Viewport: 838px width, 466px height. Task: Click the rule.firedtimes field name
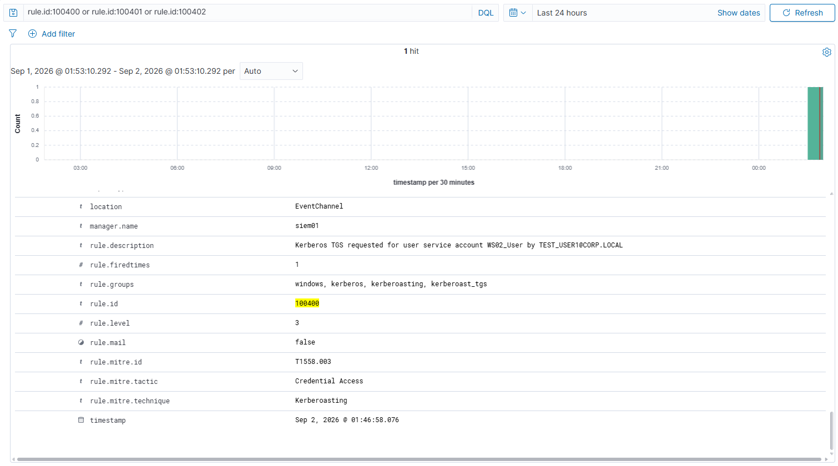click(120, 265)
